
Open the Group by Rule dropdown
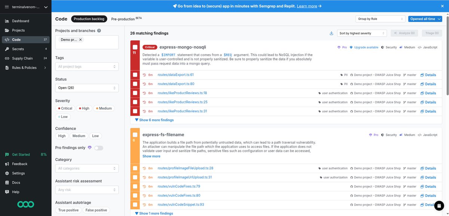[x=380, y=19]
